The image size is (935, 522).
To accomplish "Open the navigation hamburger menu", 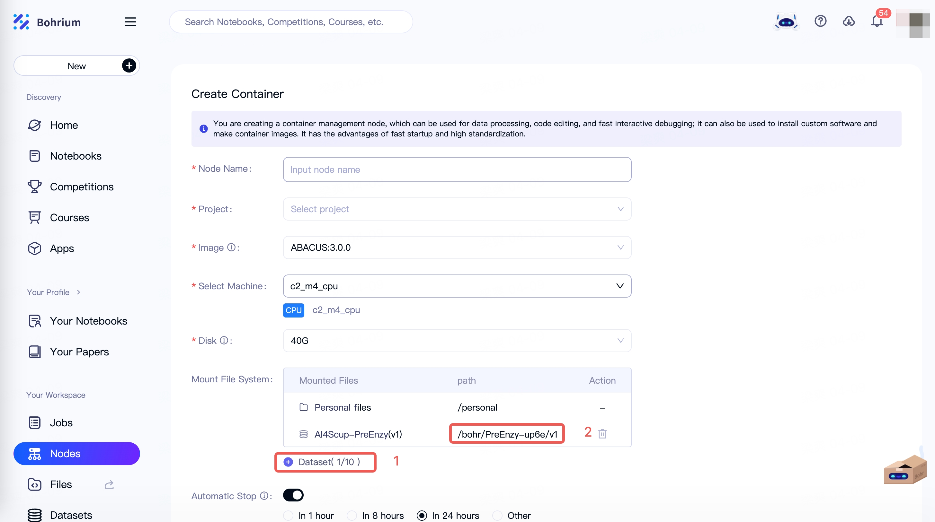I will point(130,22).
